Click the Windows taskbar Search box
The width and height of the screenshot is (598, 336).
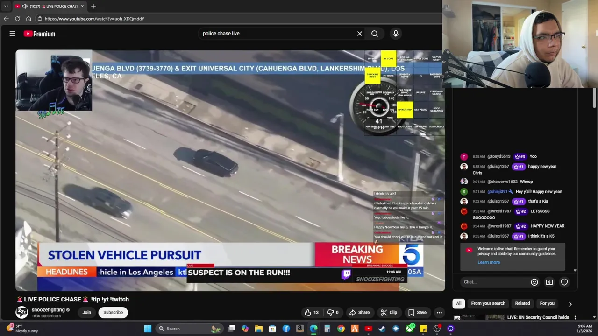coord(189,329)
